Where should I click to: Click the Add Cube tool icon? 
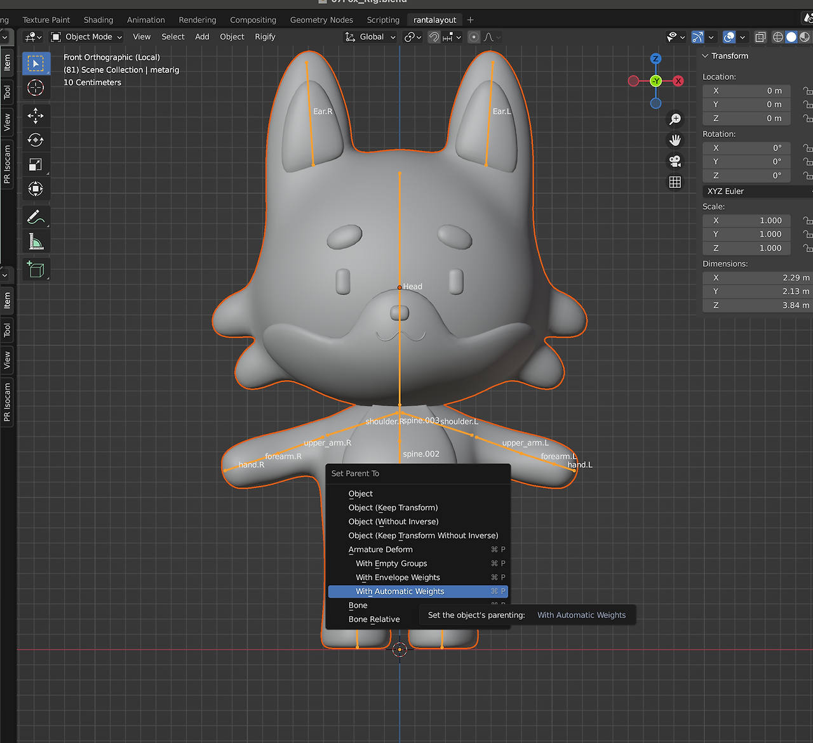click(x=36, y=270)
